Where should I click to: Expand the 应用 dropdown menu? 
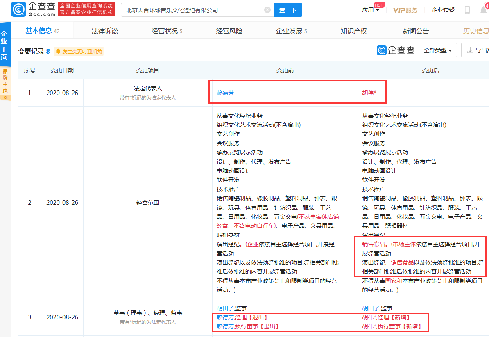coord(371,10)
